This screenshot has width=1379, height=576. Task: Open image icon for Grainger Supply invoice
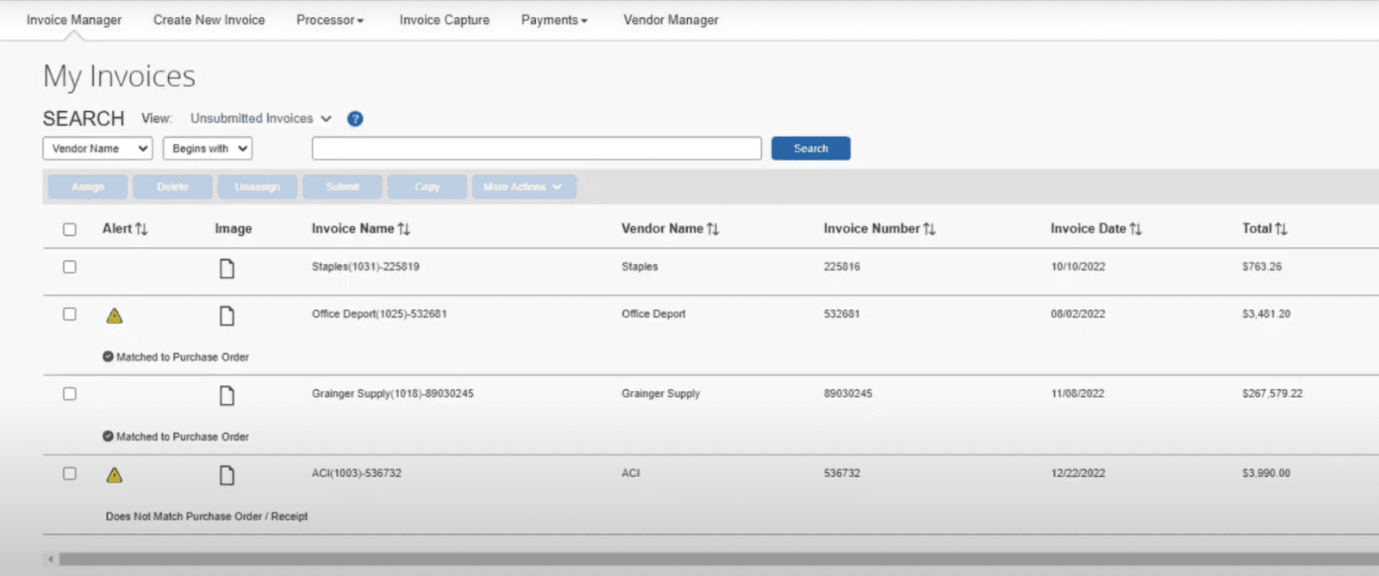click(227, 395)
